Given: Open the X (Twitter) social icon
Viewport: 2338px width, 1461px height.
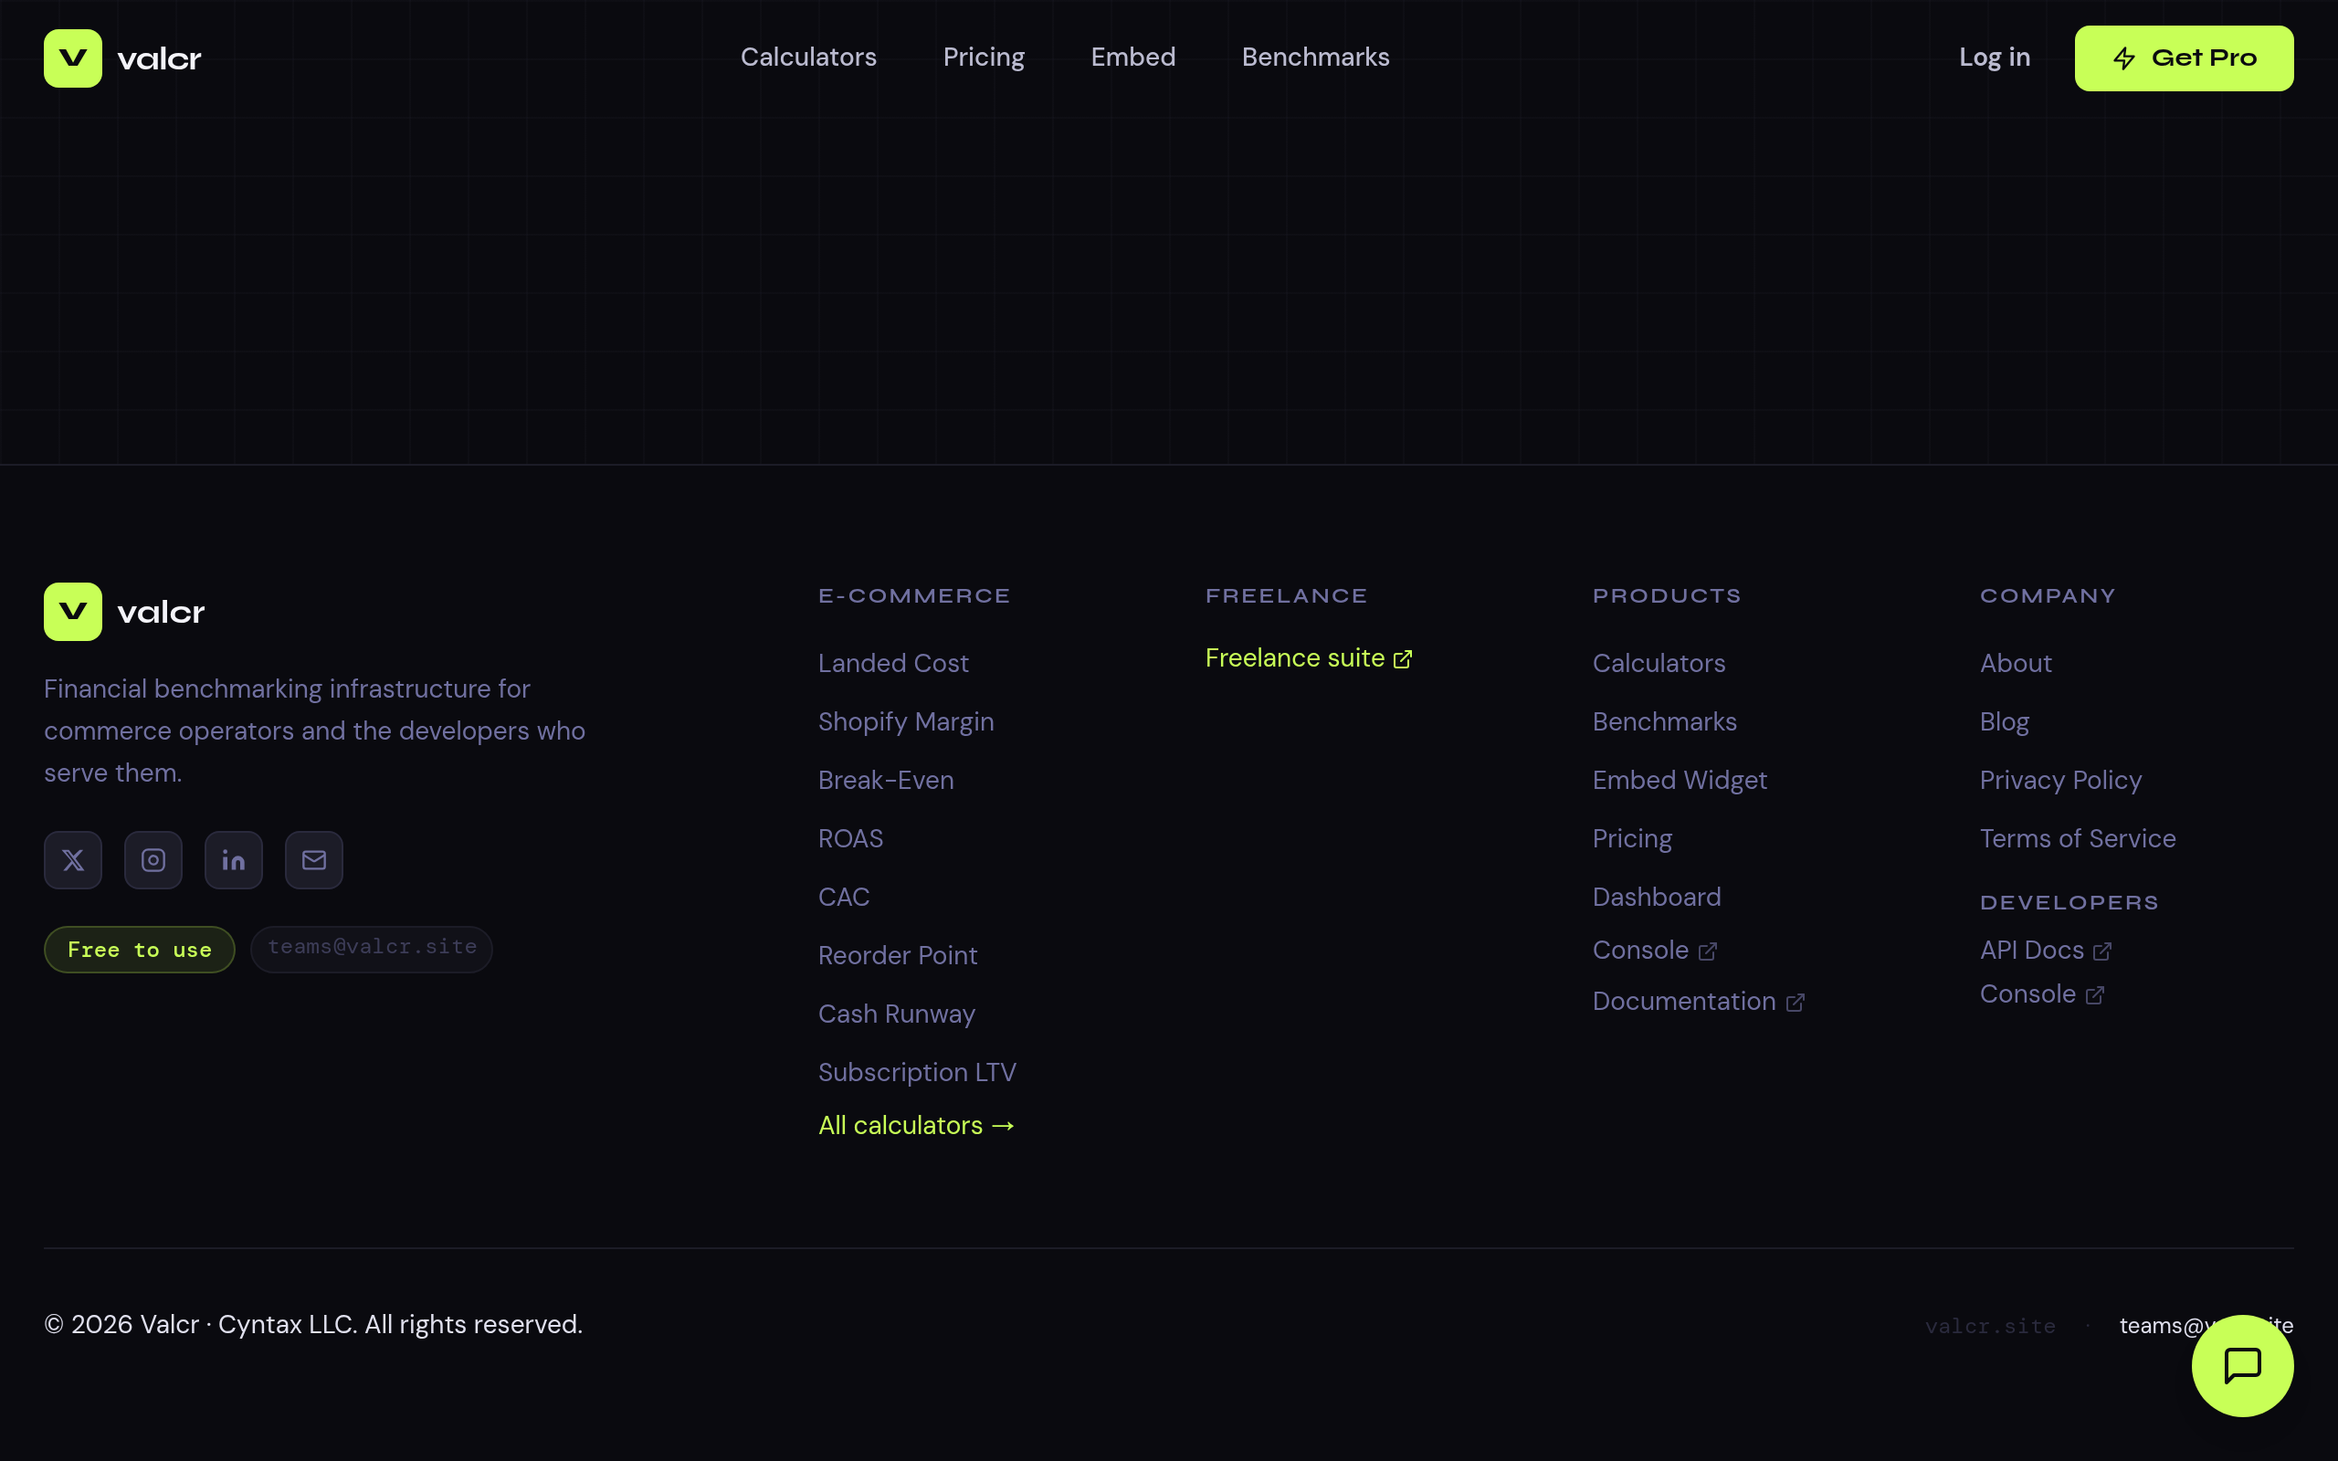Looking at the screenshot, I should (x=73, y=860).
